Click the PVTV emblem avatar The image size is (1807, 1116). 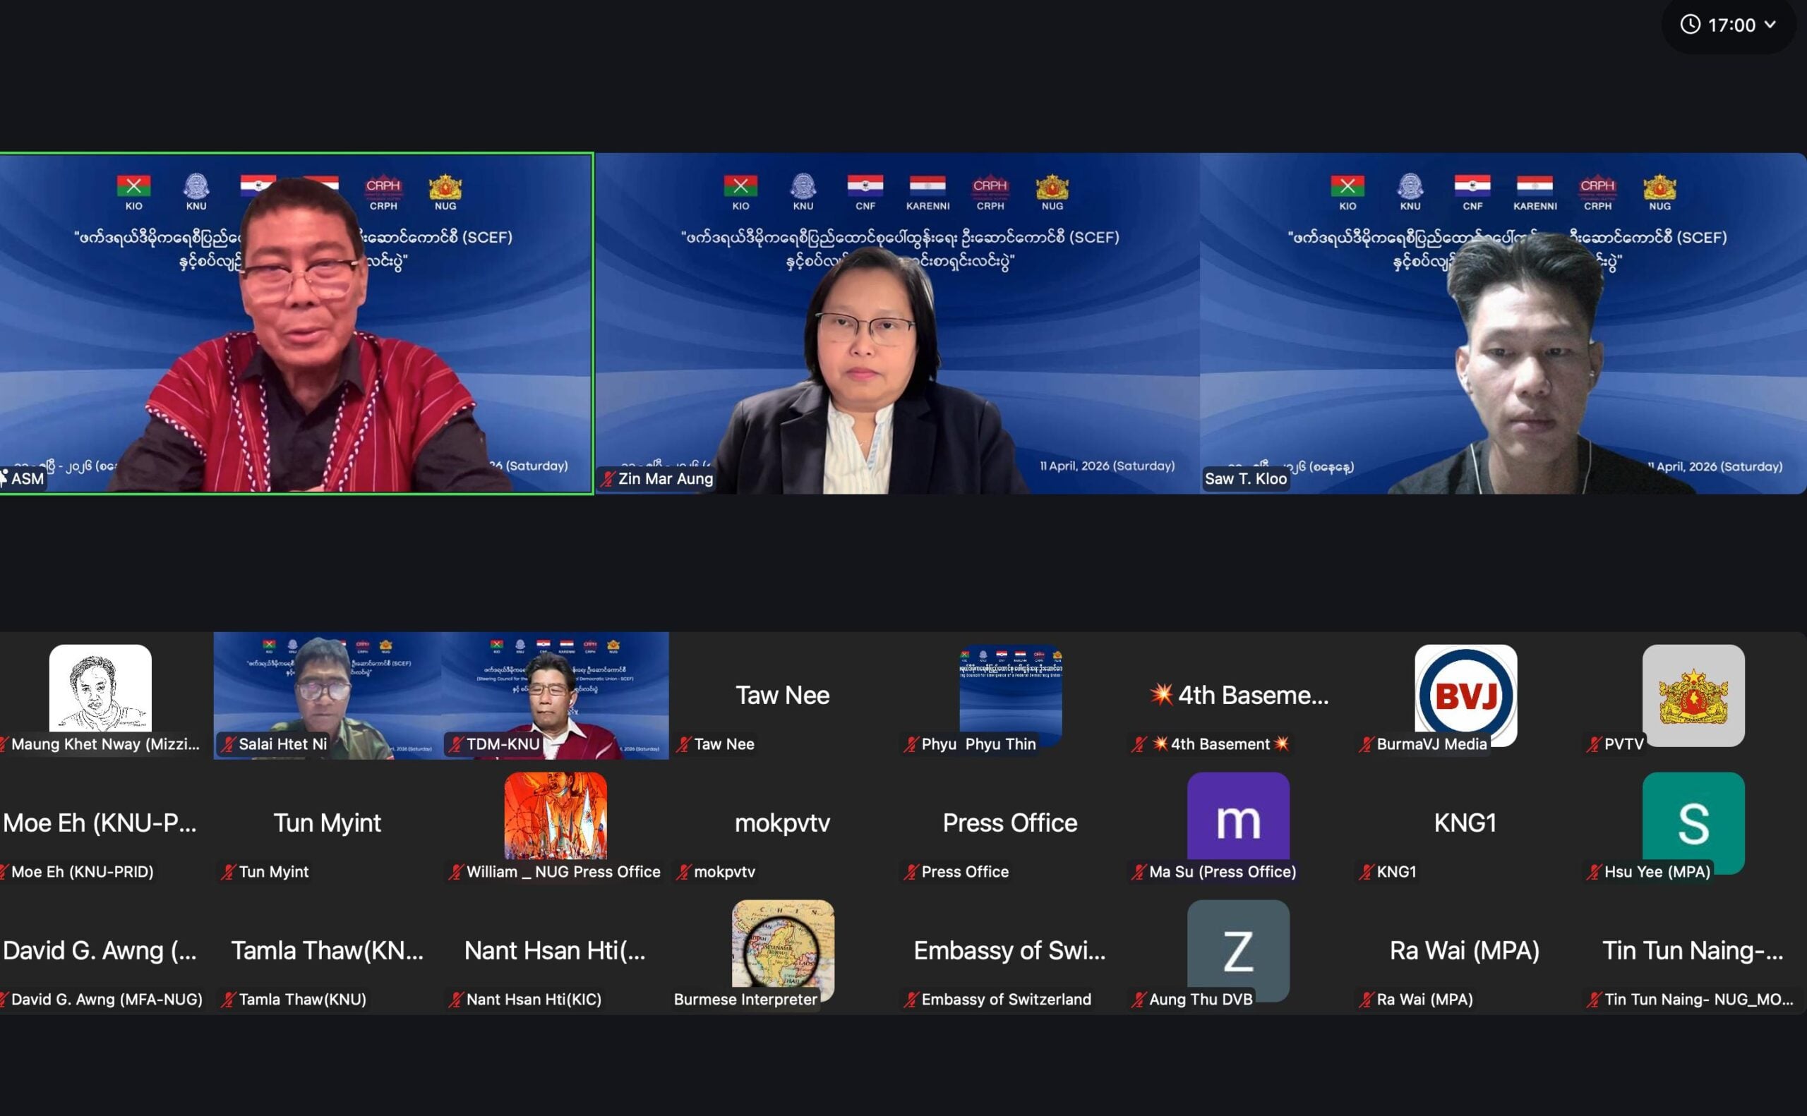coord(1693,695)
